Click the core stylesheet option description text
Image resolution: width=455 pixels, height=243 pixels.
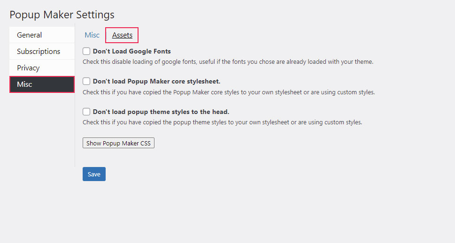tap(229, 92)
